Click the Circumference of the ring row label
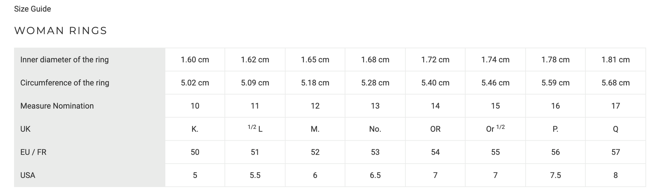Viewport: 650px width, 196px height. point(65,83)
